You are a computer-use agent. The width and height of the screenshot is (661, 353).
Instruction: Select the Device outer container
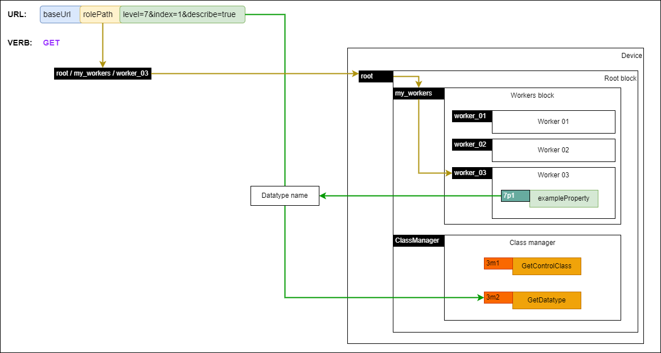[631, 56]
